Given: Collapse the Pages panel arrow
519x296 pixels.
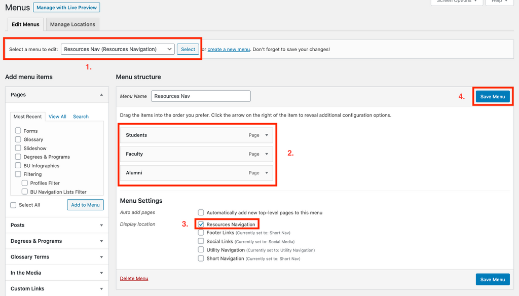Looking at the screenshot, I should [x=101, y=95].
